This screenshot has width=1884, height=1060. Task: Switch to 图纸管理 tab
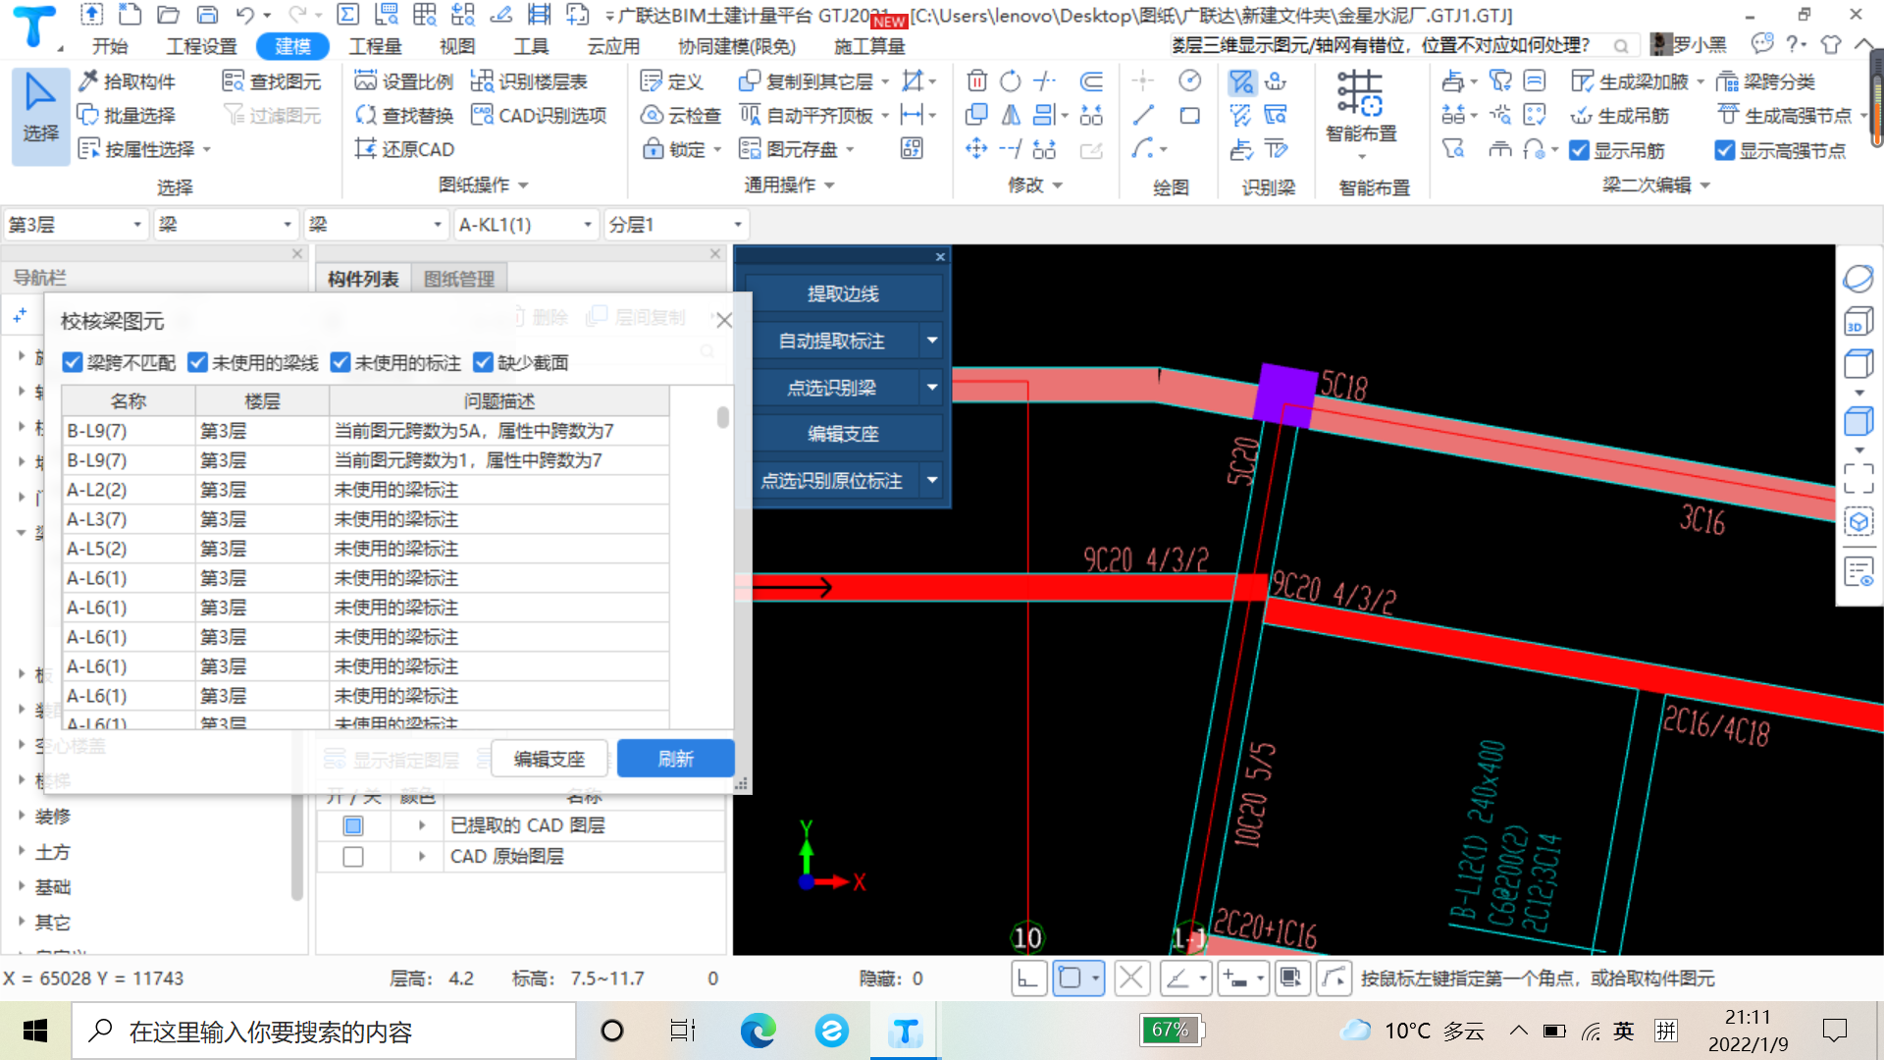pos(458,279)
